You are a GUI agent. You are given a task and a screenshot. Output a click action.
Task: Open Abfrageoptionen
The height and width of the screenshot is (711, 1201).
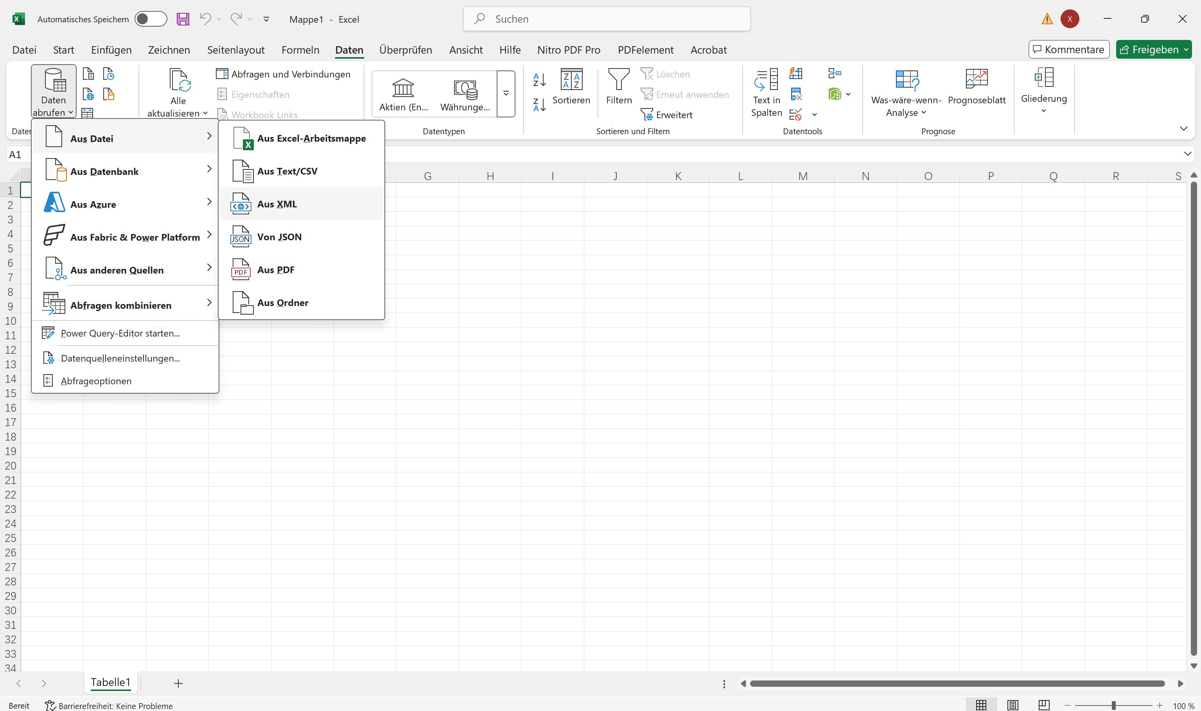pos(126,380)
